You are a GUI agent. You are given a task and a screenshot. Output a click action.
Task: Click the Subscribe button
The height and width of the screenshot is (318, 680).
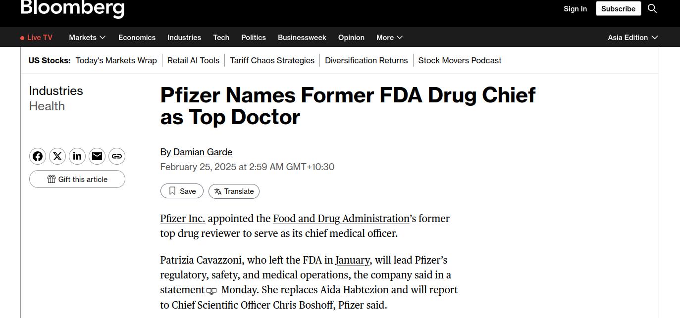point(618,9)
